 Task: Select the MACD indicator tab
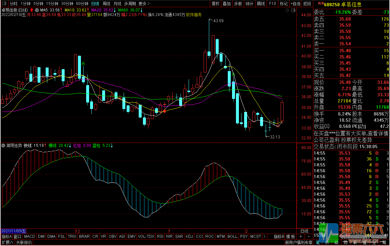coord(30,237)
